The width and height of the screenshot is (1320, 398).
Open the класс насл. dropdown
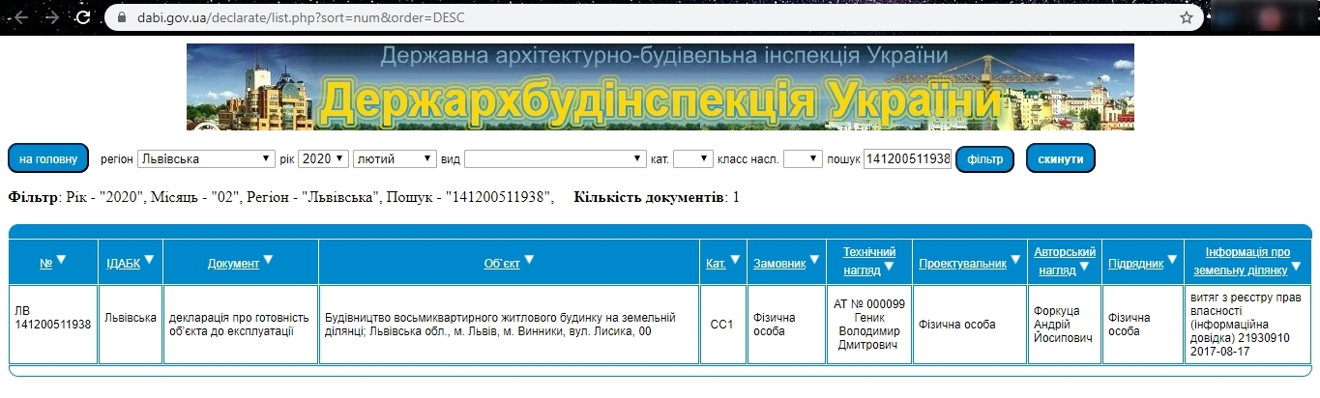click(x=803, y=158)
